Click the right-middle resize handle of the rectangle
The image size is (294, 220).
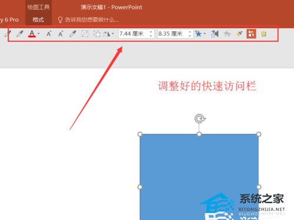[259, 187]
